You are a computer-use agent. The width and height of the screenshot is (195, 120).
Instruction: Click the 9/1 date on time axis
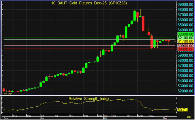(43, 116)
